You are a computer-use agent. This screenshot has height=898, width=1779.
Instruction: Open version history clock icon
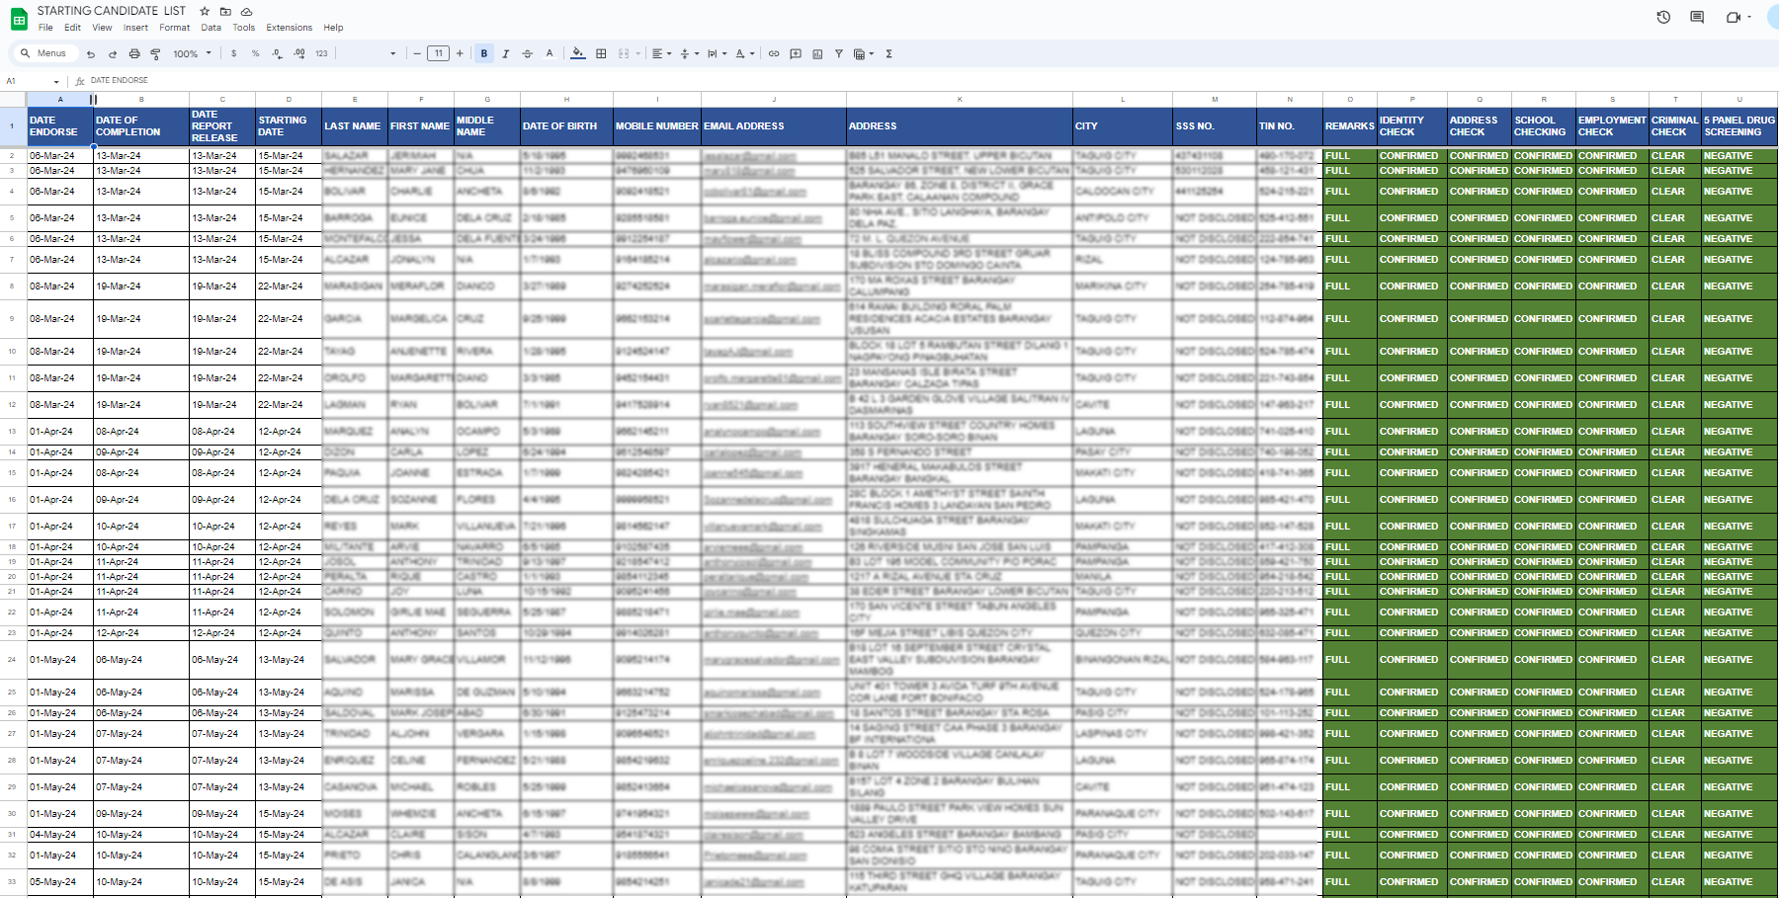1663,17
